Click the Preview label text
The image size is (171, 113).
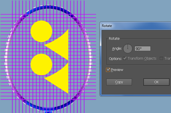tap(117, 70)
